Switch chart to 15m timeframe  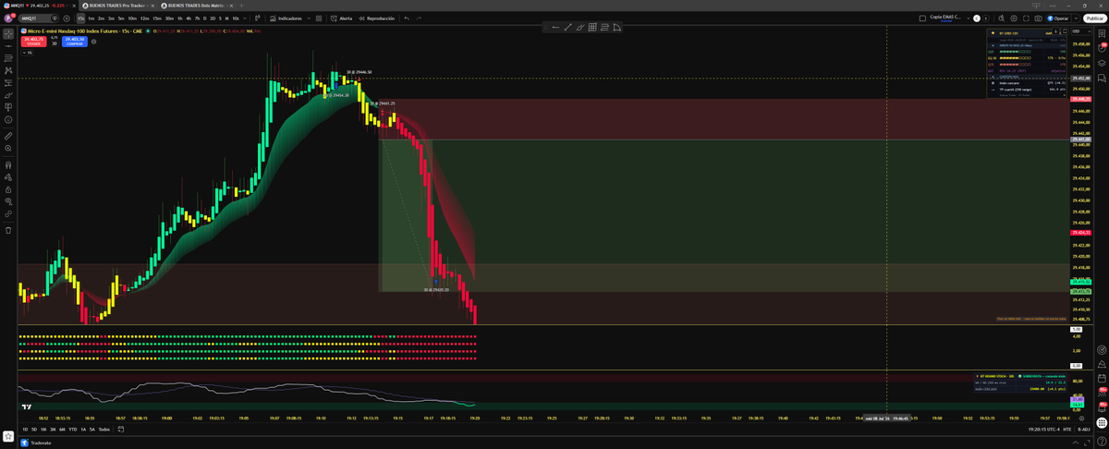coord(157,18)
